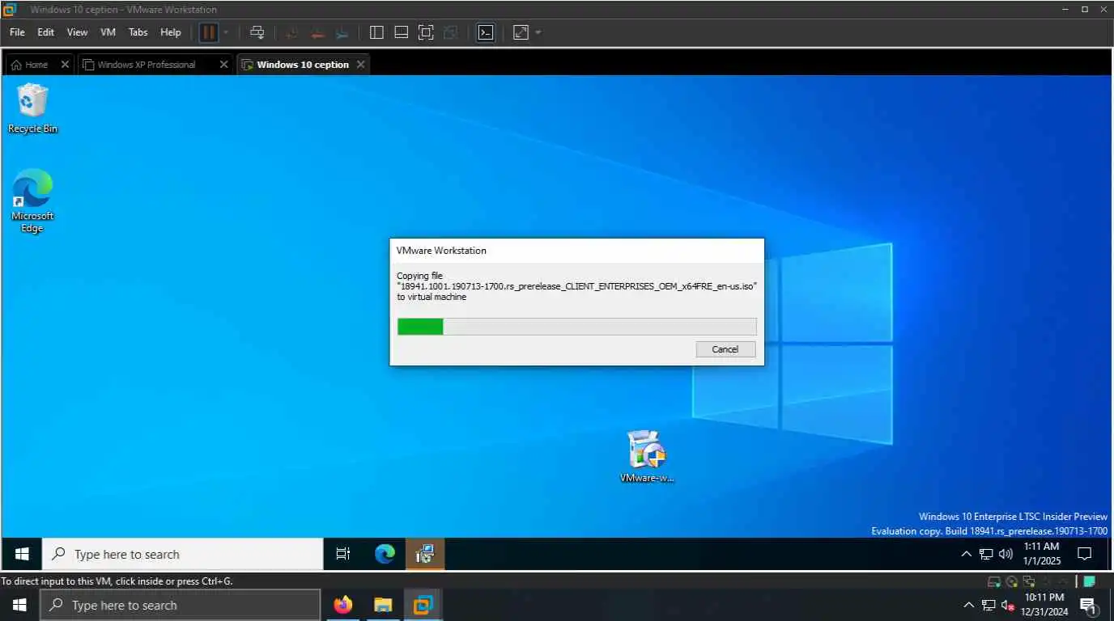Open Task View in the guest VM
The height and width of the screenshot is (621, 1114).
pos(343,554)
